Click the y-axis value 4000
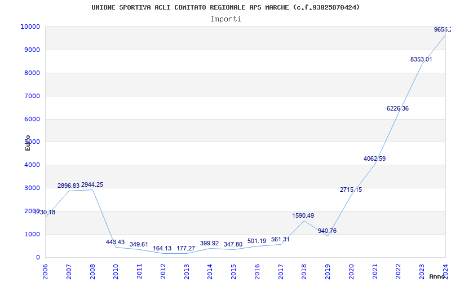 pos(32,165)
